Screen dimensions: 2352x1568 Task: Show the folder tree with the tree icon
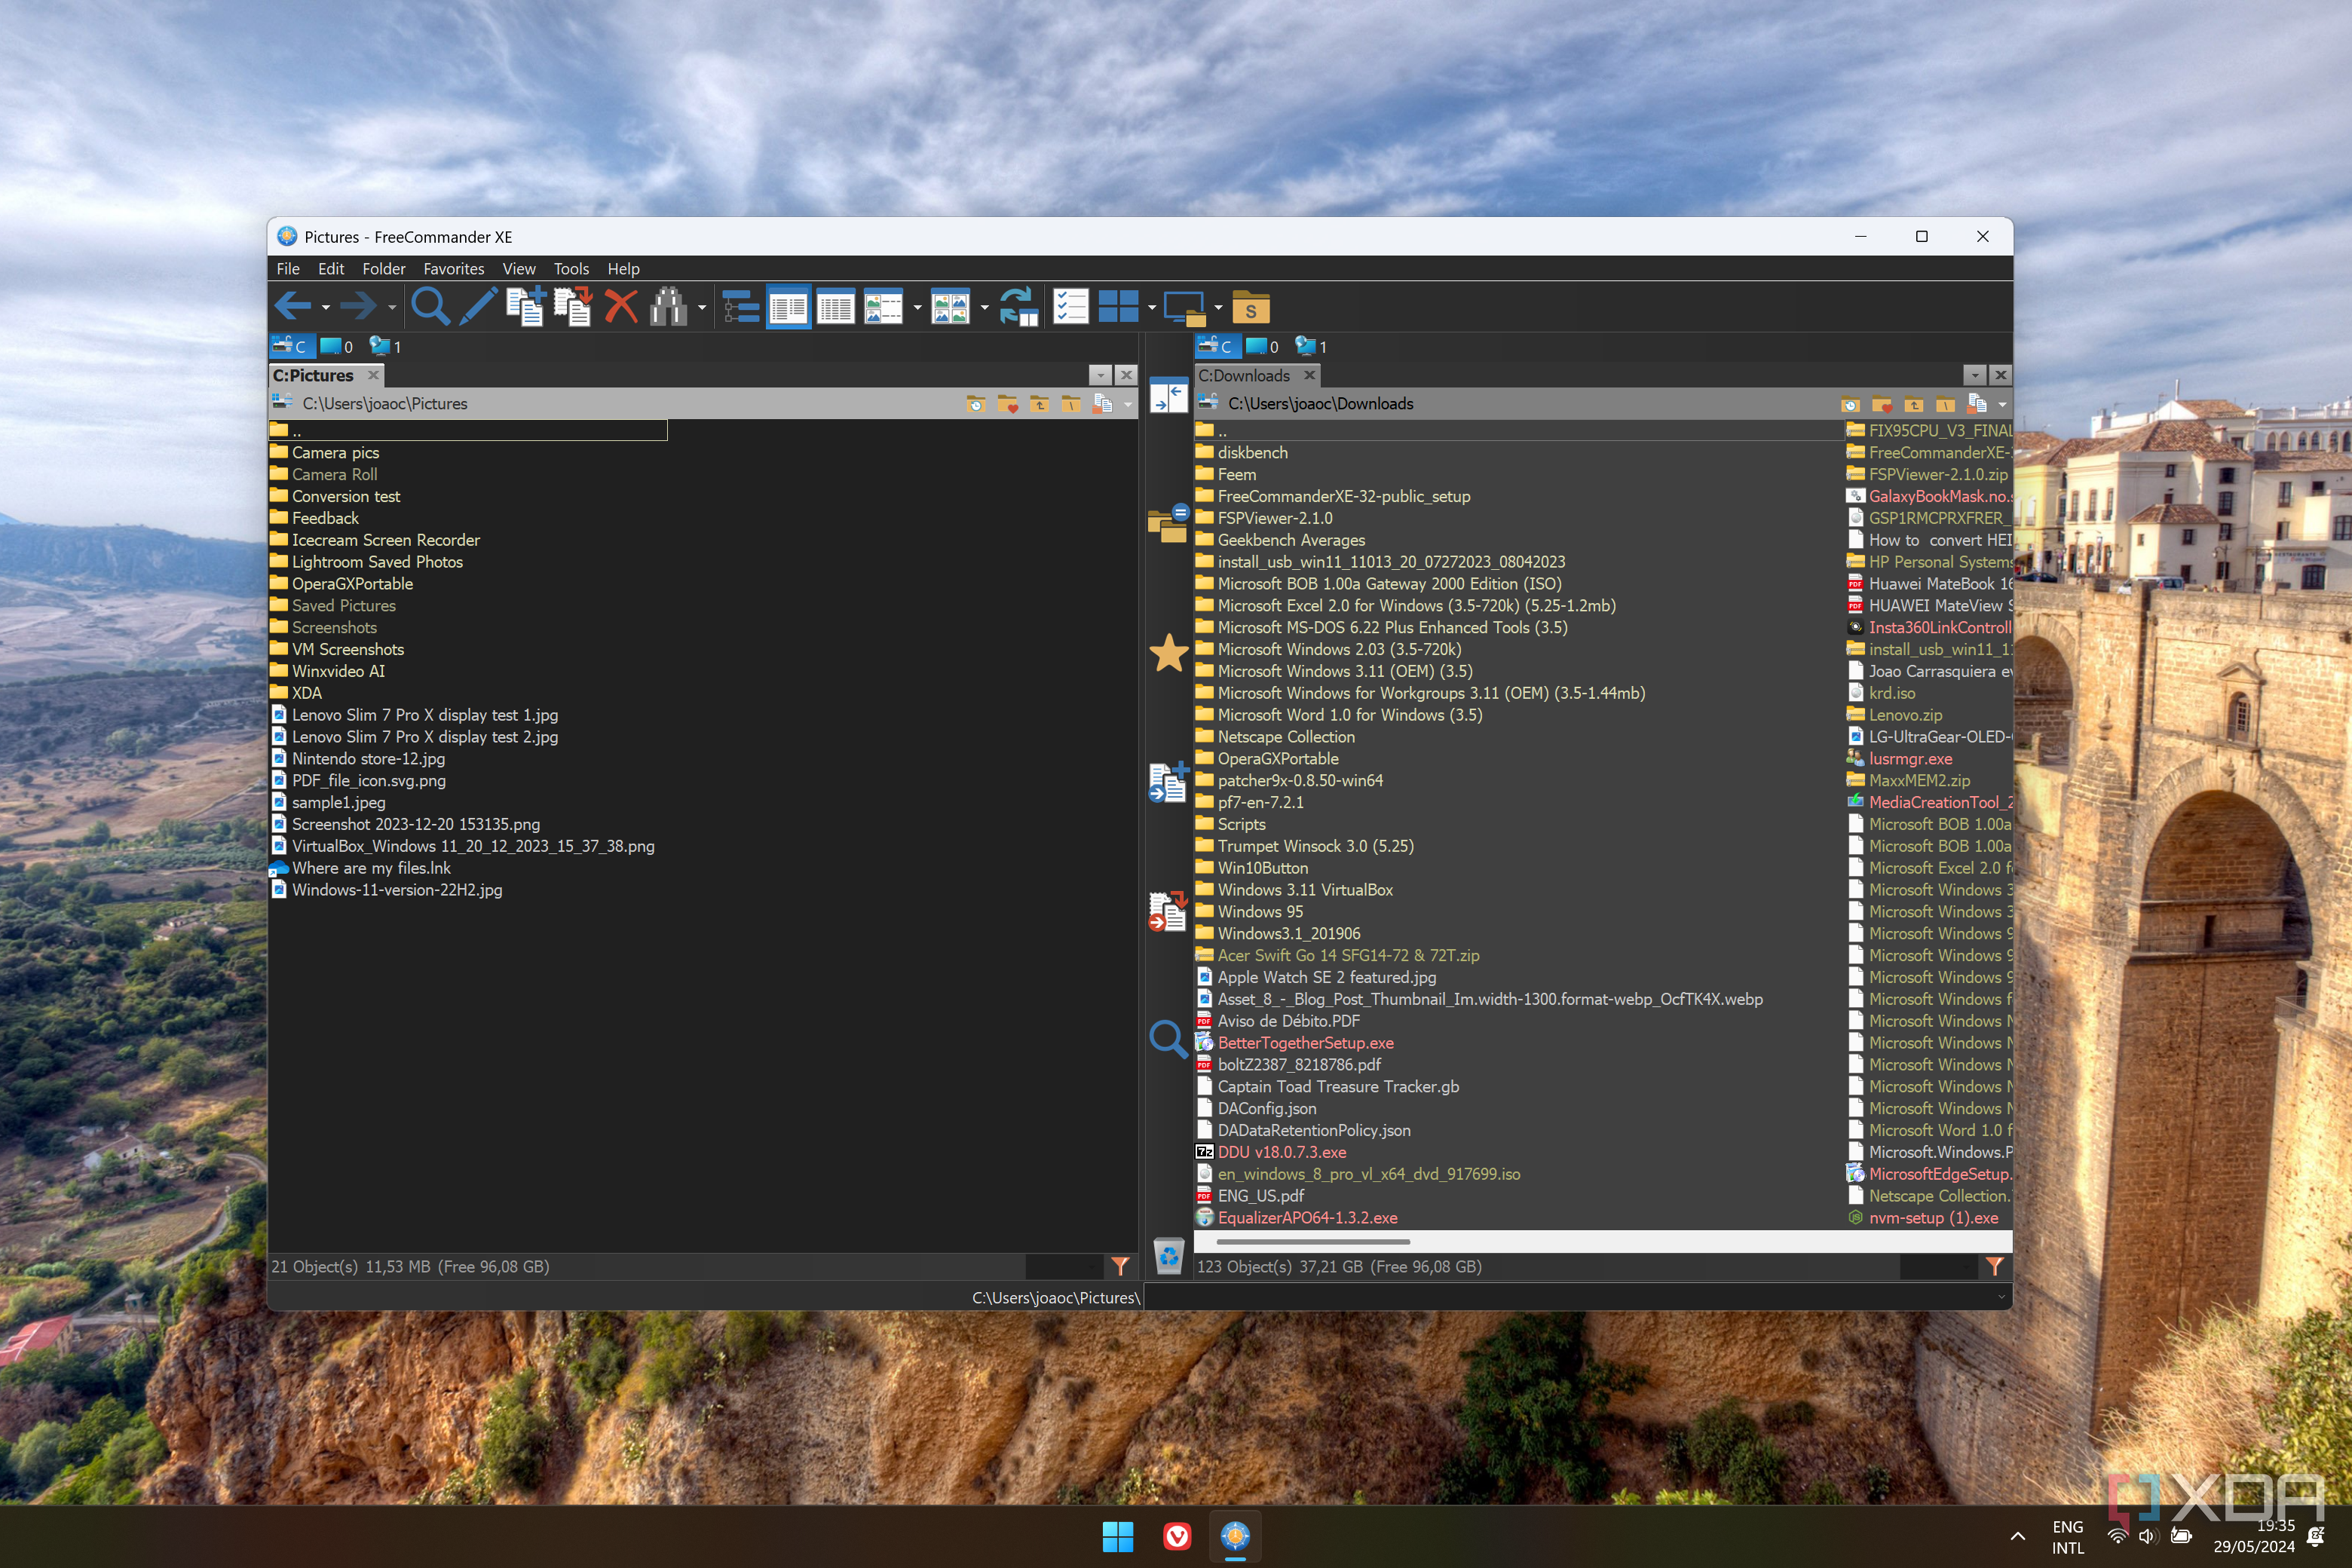coord(741,307)
